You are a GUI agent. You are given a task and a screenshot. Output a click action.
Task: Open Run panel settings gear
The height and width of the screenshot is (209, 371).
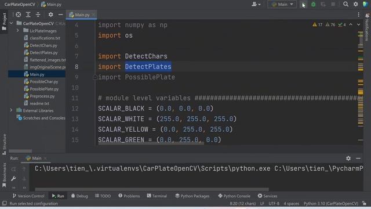[348, 158]
